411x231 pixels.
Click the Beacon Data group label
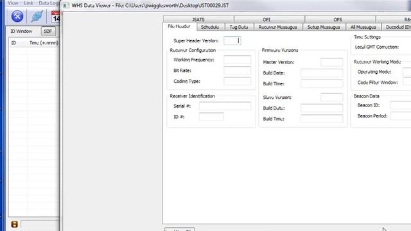(x=367, y=96)
